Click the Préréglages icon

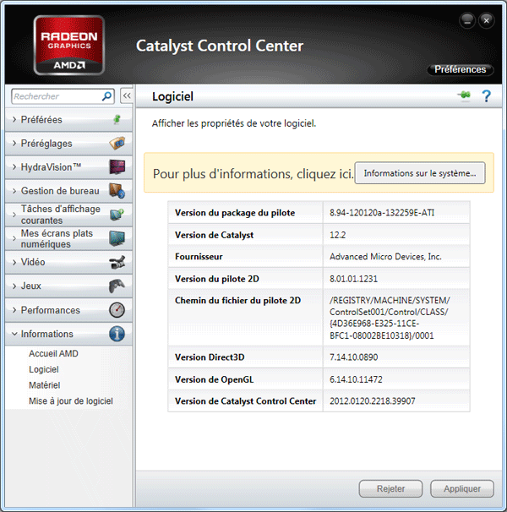click(117, 143)
